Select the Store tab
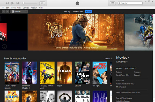Image resolution: width=155 pixels, height=102 pixels. (88, 12)
